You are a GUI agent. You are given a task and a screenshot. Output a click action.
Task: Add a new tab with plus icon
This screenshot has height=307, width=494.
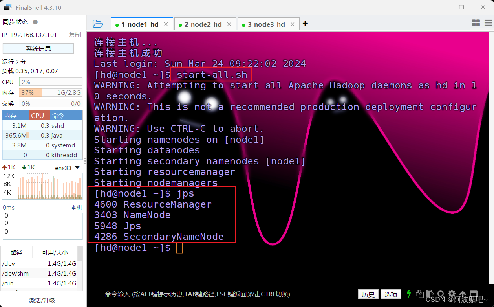(305, 24)
